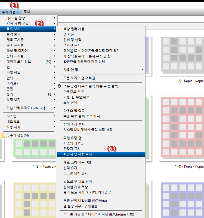This screenshot has width=204, height=218.
Task: Open the 글꼴 submenu
Action: tap(28, 89)
